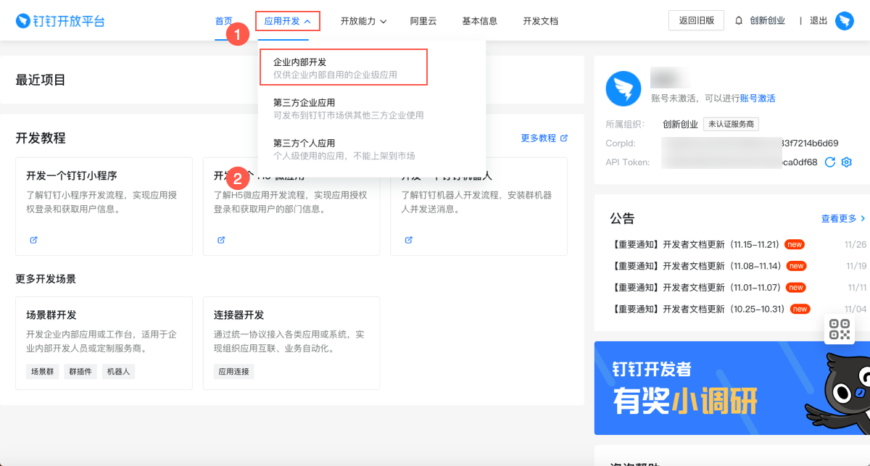
Task: Open the 场景群开发 card
Action: pos(104,343)
